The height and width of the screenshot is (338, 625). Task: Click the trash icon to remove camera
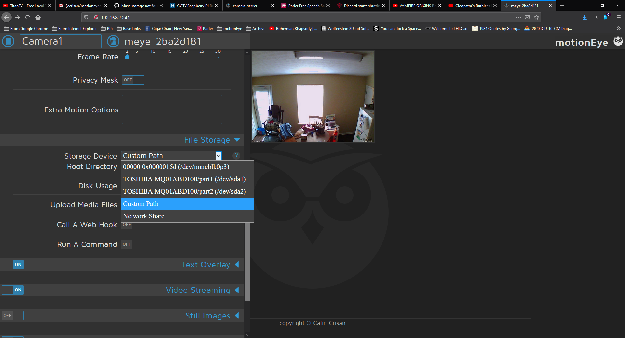coord(113,41)
